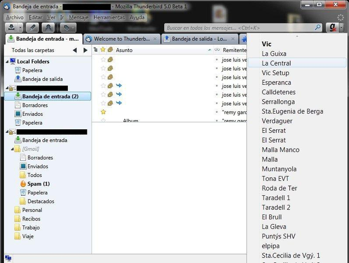Sort by read status column header
Screen dimensions: 349x263
[x=217, y=50]
